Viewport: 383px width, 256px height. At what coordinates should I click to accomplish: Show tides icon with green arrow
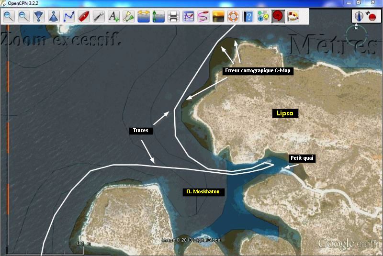158,17
